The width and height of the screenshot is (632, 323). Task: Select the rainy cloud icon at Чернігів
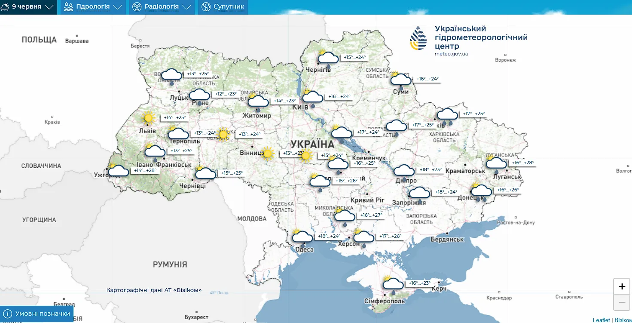point(328,59)
